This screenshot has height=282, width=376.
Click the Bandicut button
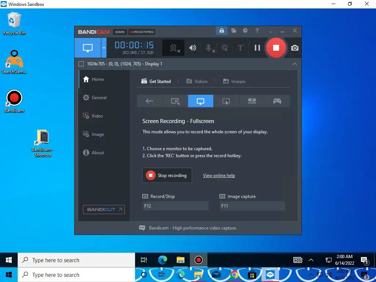(x=104, y=209)
